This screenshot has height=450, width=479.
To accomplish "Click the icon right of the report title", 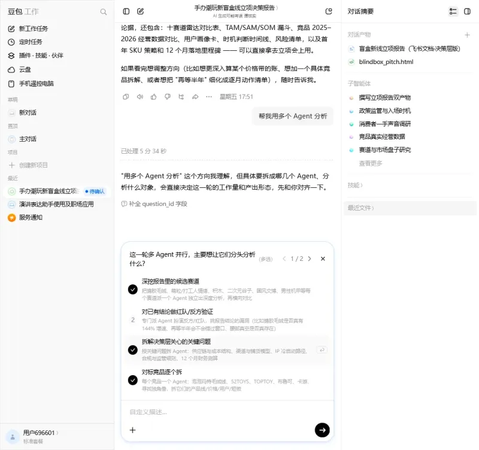I will [329, 11].
